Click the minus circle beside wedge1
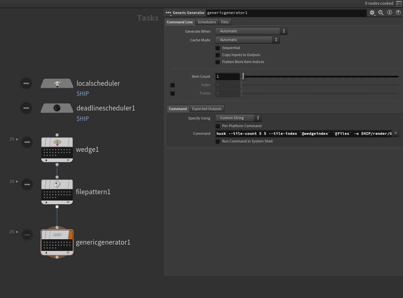The width and height of the screenshot is (403, 298). (x=27, y=142)
